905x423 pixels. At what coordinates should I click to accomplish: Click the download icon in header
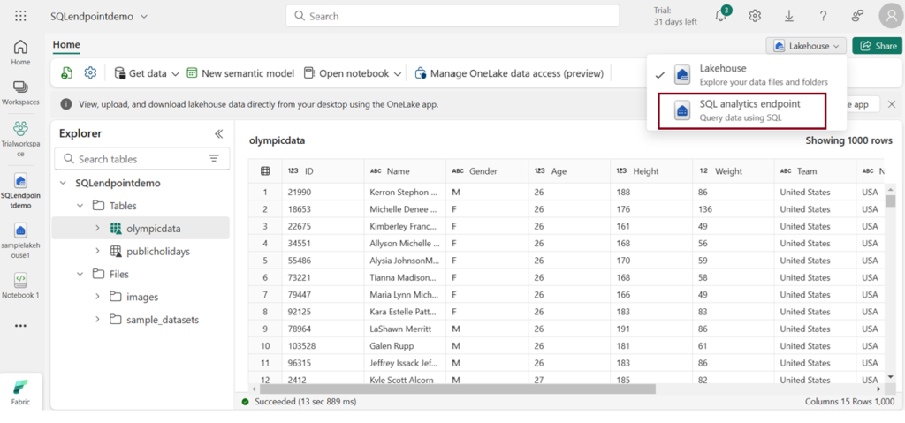pyautogui.click(x=789, y=16)
